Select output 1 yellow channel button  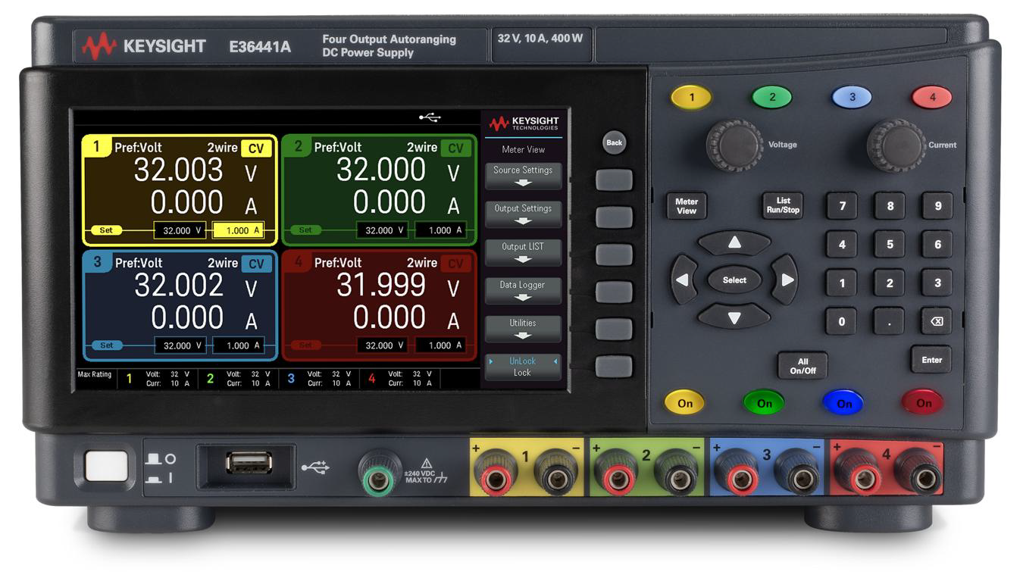click(690, 97)
